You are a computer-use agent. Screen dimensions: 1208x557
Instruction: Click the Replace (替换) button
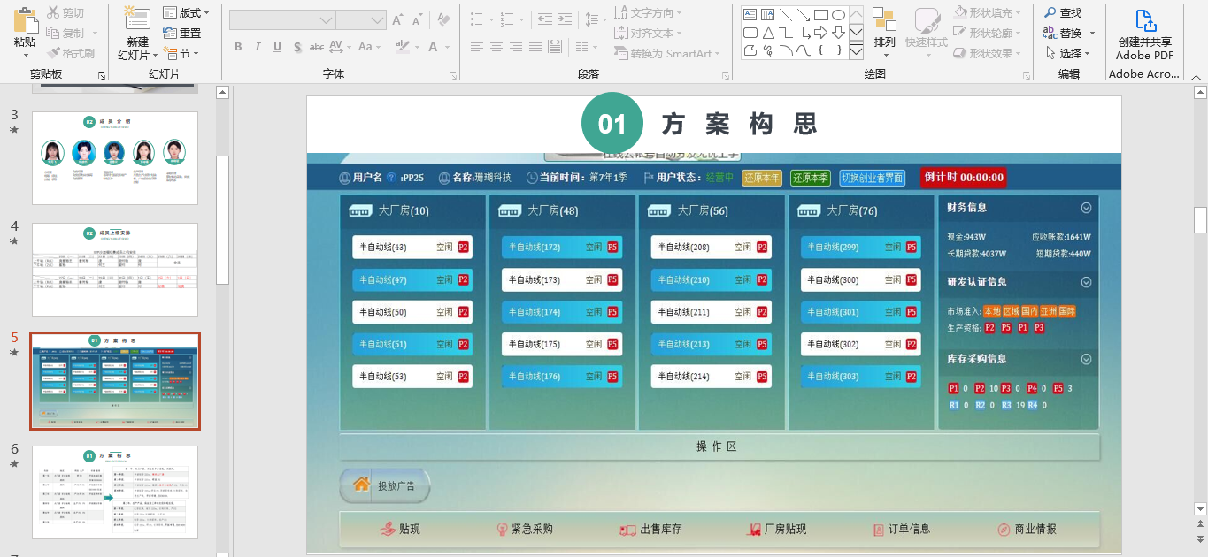[x=1069, y=33]
